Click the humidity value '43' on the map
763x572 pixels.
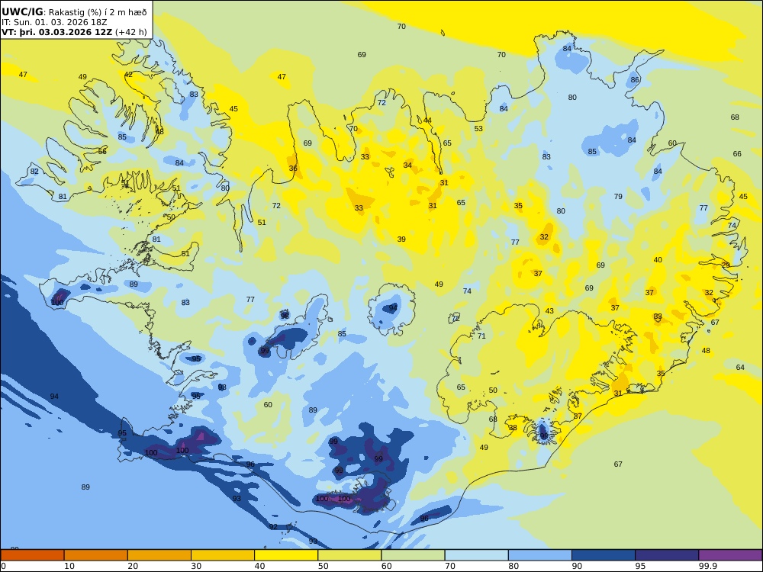point(549,311)
